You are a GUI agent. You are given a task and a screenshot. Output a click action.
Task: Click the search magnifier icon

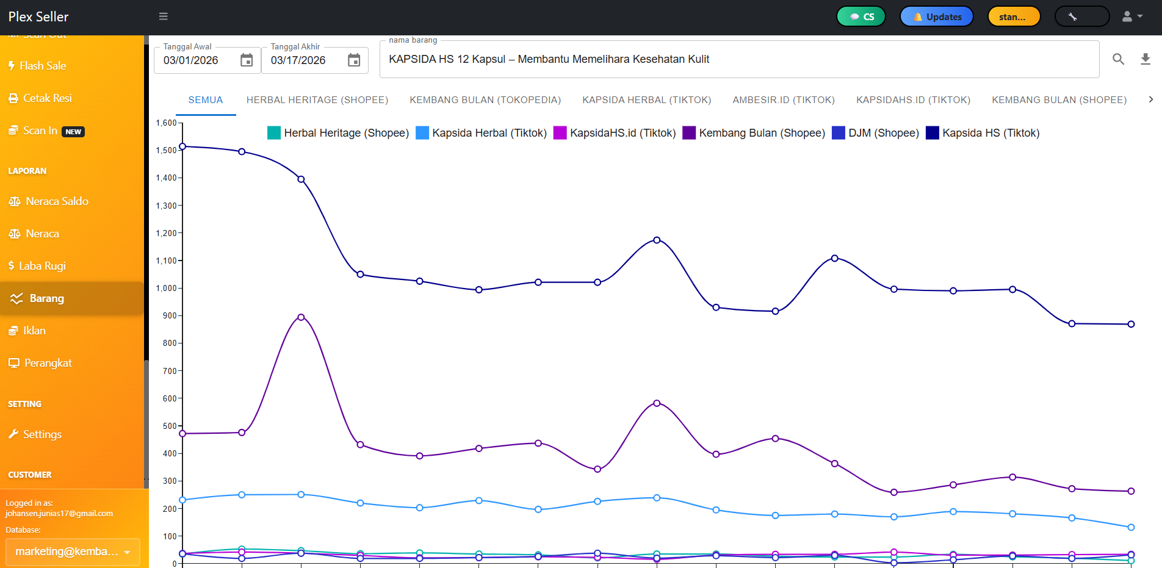tap(1118, 59)
